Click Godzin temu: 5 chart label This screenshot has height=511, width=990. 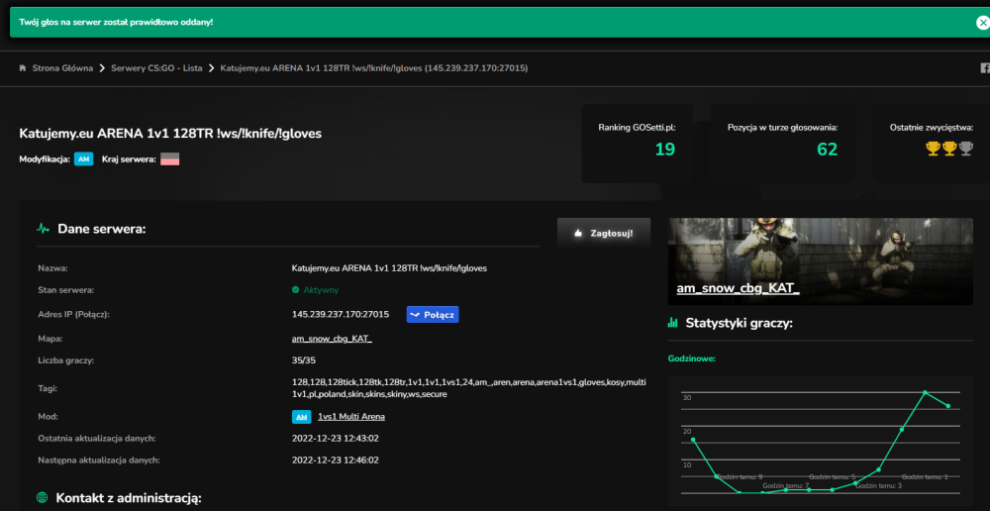[x=833, y=477]
